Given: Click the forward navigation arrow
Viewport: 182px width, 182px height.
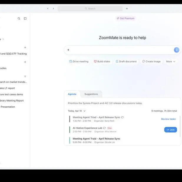Looking at the screenshot, I should click(x=53, y=9).
